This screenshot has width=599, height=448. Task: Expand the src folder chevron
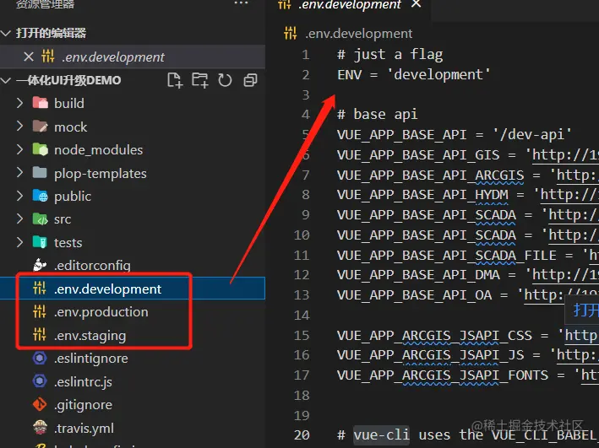[20, 219]
